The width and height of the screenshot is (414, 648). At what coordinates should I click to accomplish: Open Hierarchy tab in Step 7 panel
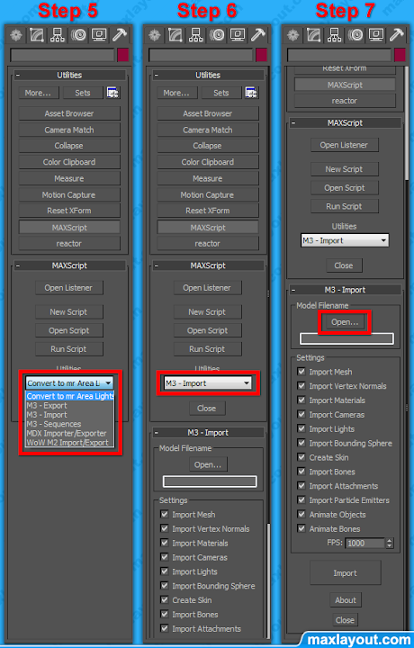pos(334,35)
